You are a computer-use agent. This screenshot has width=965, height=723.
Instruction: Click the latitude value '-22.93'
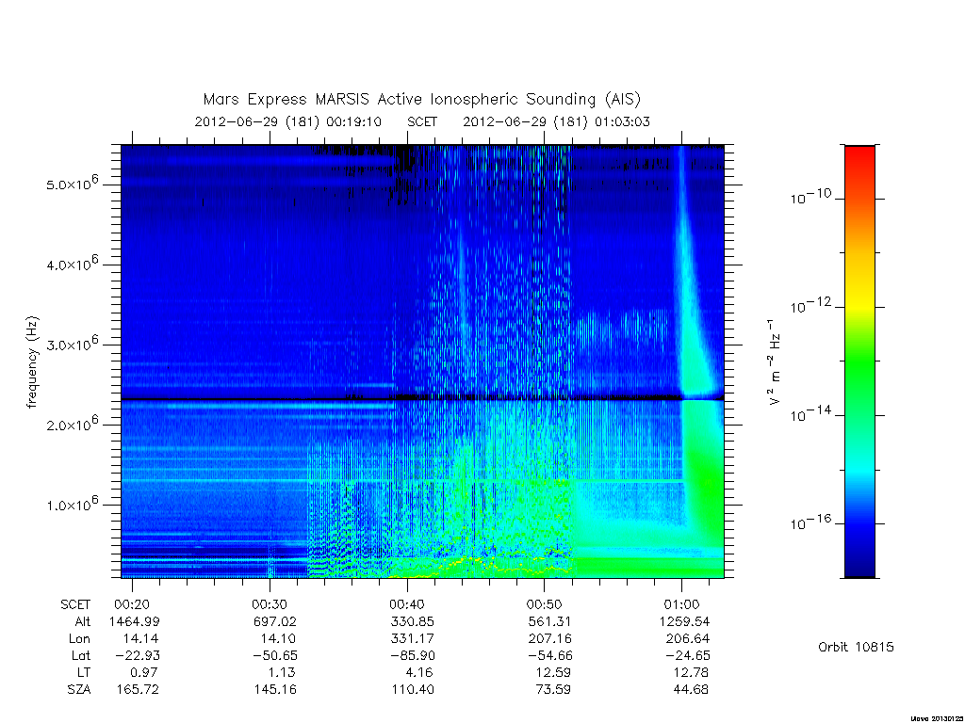tap(138, 655)
